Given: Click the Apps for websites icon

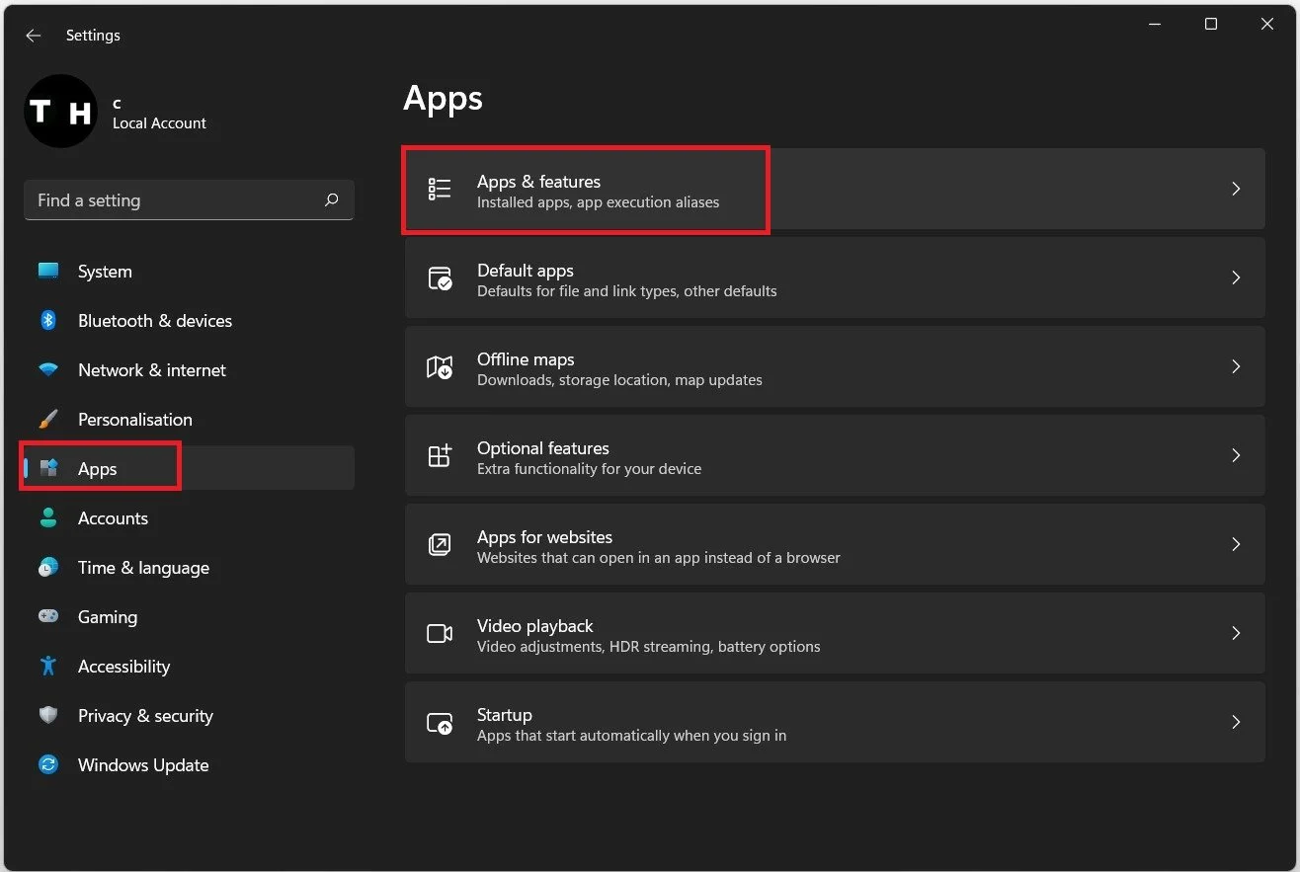Looking at the screenshot, I should click(440, 544).
